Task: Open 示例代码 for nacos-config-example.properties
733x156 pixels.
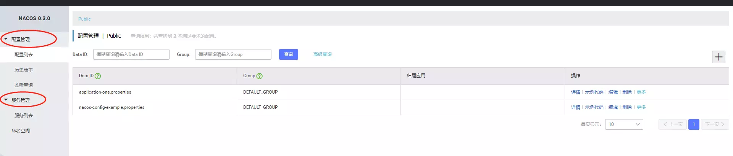Action: [594, 107]
